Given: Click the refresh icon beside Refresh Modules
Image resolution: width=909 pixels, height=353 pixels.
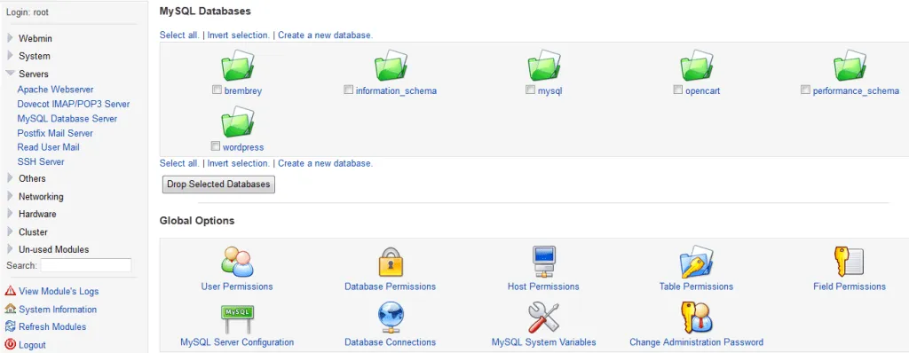Looking at the screenshot, I should pos(10,326).
